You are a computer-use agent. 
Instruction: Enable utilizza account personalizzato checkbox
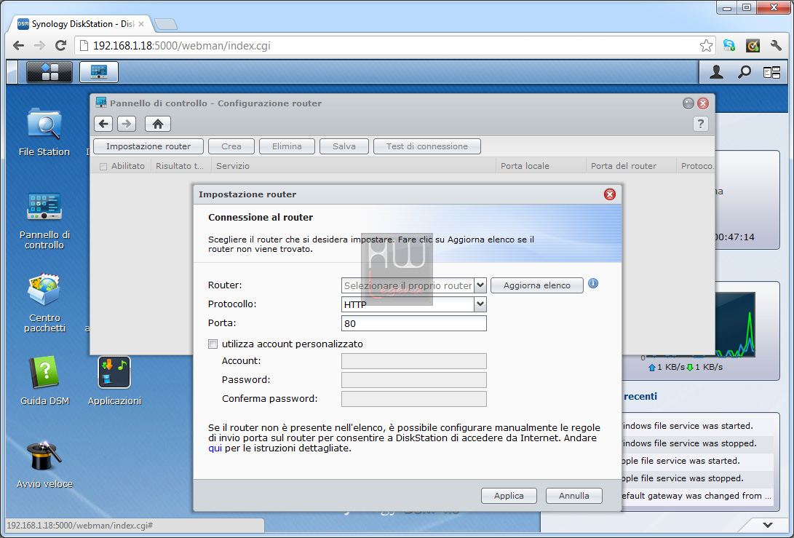pyautogui.click(x=213, y=344)
